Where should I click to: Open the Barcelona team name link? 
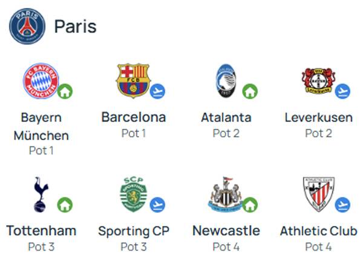(x=133, y=117)
